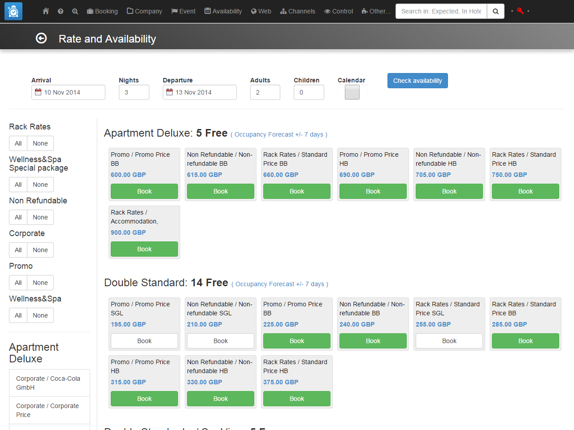This screenshot has width=574, height=430.
Task: Expand Corporate / Coca-Cola GmbH rate
Action: tap(49, 383)
